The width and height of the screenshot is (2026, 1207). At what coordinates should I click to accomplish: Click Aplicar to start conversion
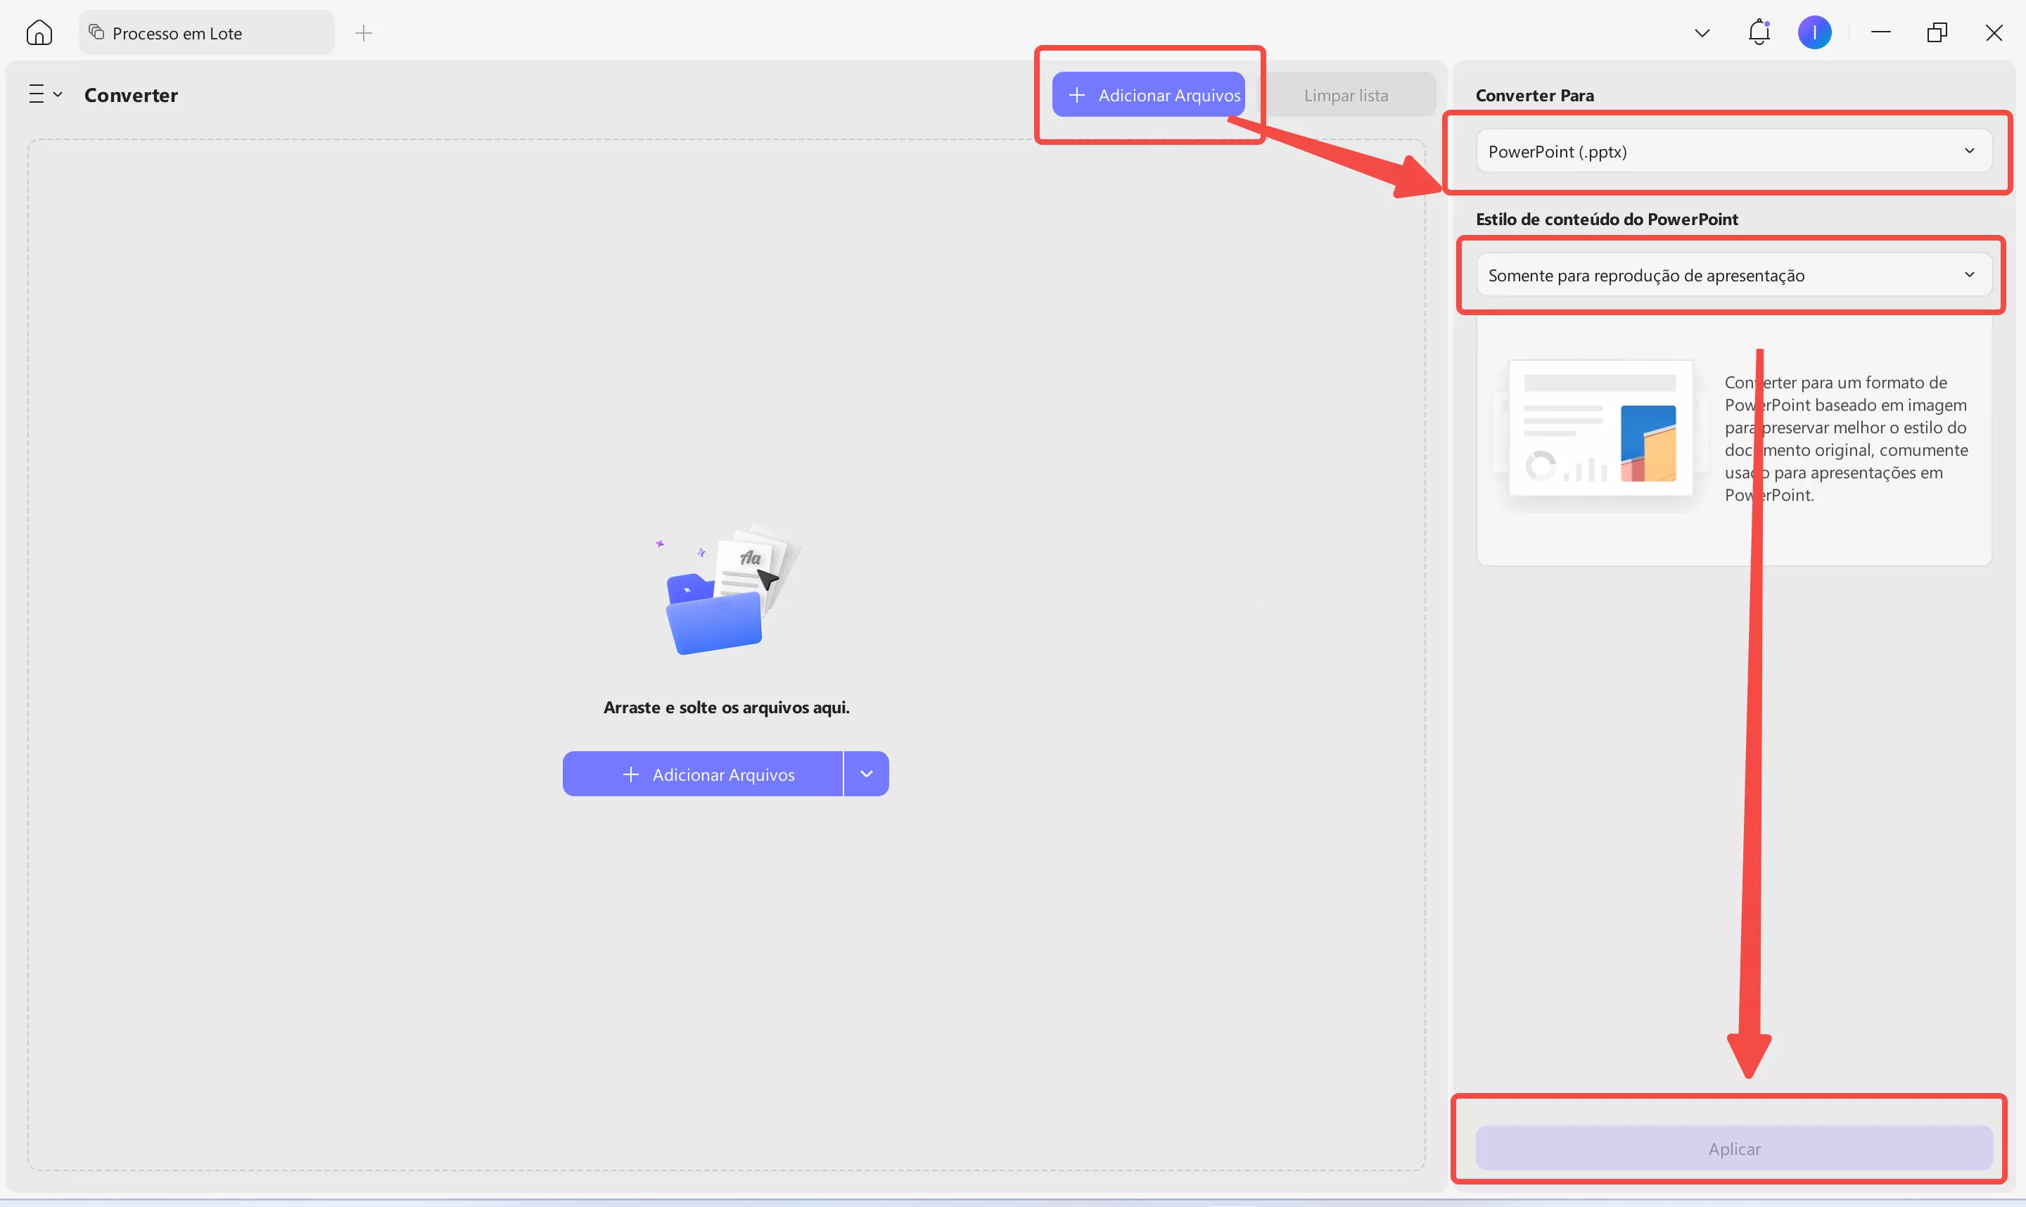click(x=1733, y=1148)
